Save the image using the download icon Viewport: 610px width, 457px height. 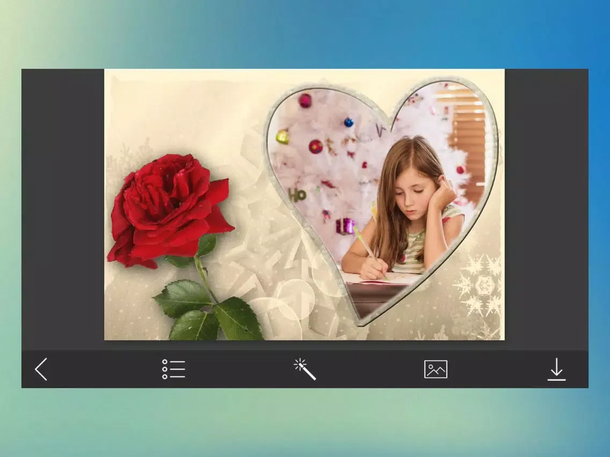(557, 369)
